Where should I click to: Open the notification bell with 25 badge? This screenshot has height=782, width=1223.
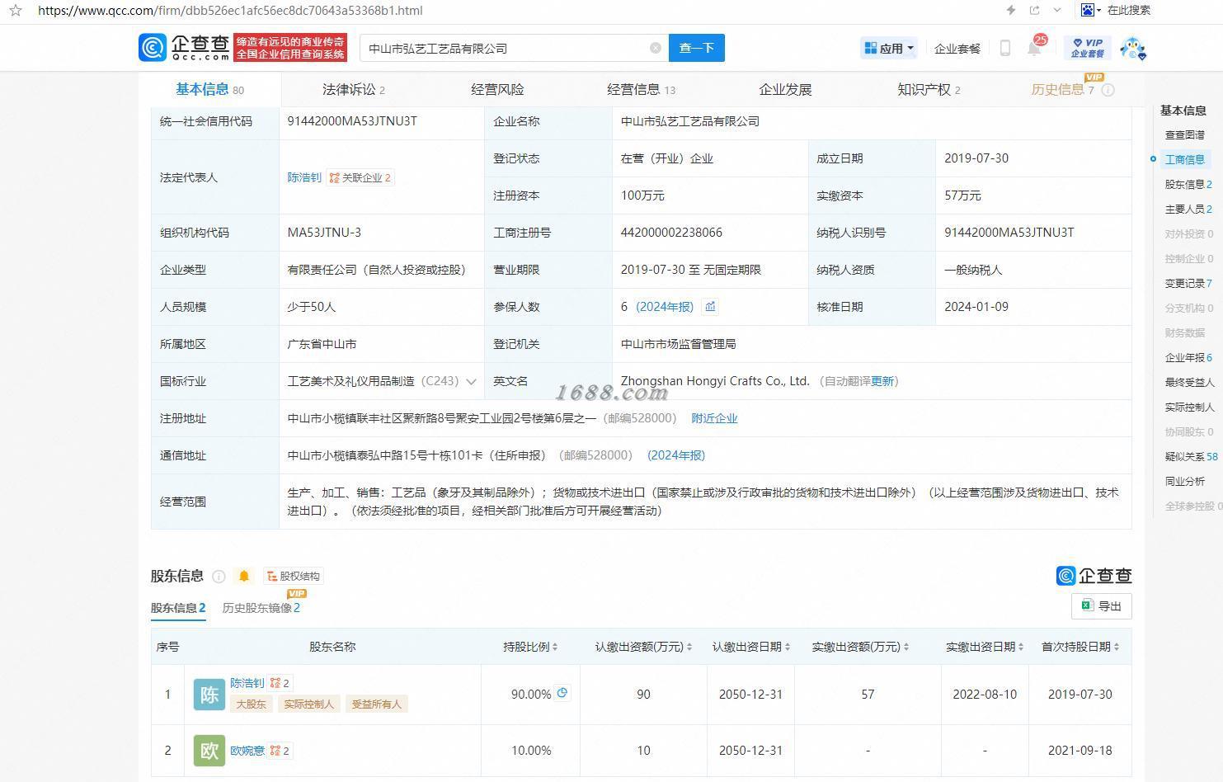click(x=1034, y=48)
